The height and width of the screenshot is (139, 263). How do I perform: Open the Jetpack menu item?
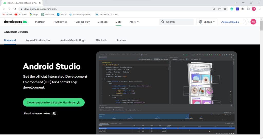(103, 22)
